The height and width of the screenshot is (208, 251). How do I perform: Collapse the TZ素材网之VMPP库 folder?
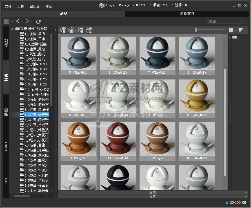coord(12,29)
